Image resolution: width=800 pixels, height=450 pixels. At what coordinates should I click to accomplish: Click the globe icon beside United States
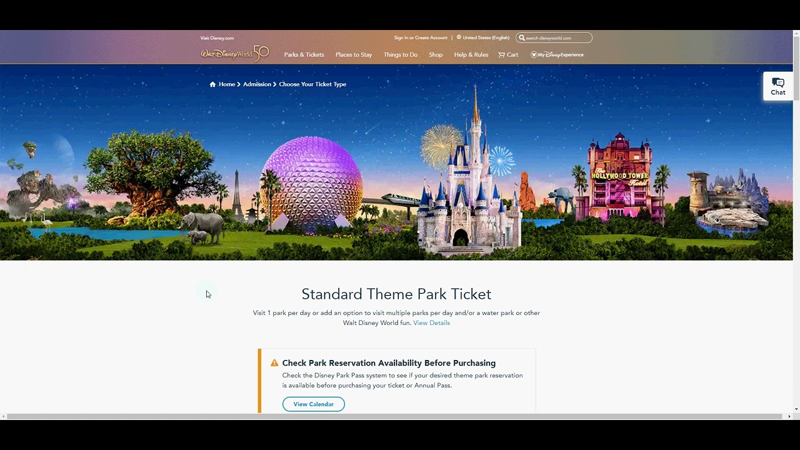point(459,37)
